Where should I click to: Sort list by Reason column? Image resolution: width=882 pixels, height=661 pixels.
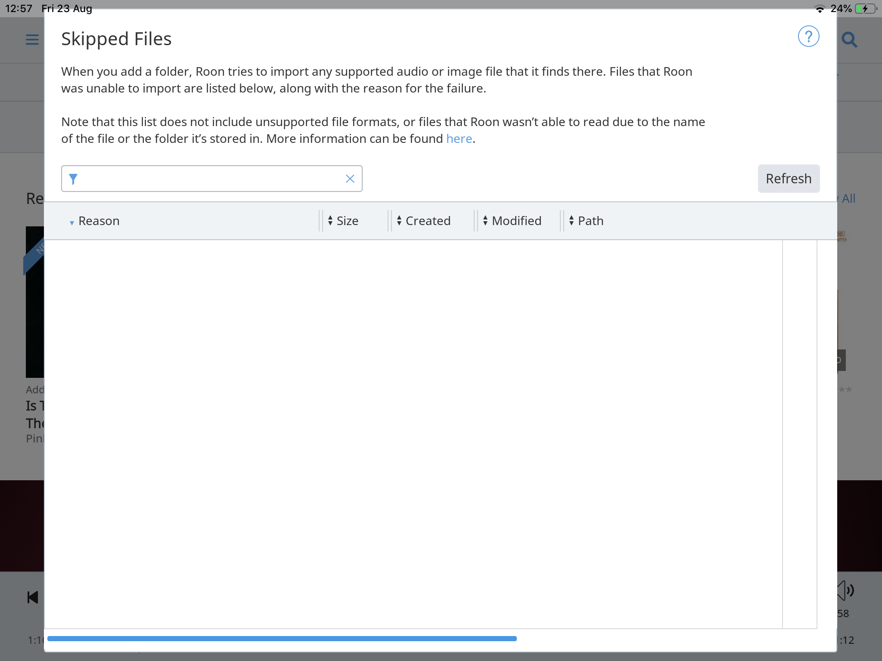pyautogui.click(x=99, y=221)
